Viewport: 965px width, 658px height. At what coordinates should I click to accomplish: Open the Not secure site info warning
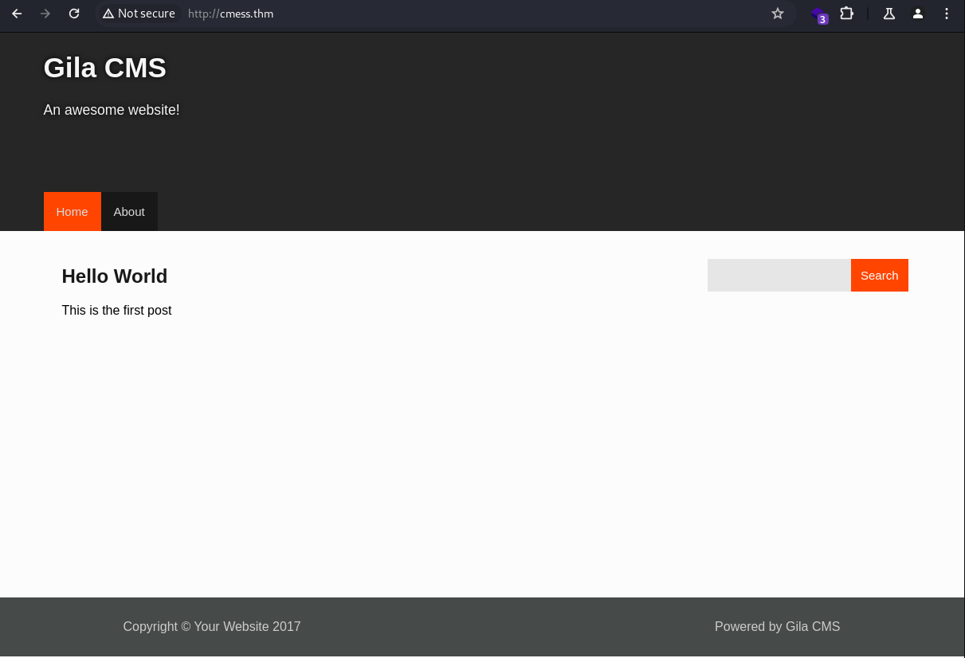coord(139,14)
